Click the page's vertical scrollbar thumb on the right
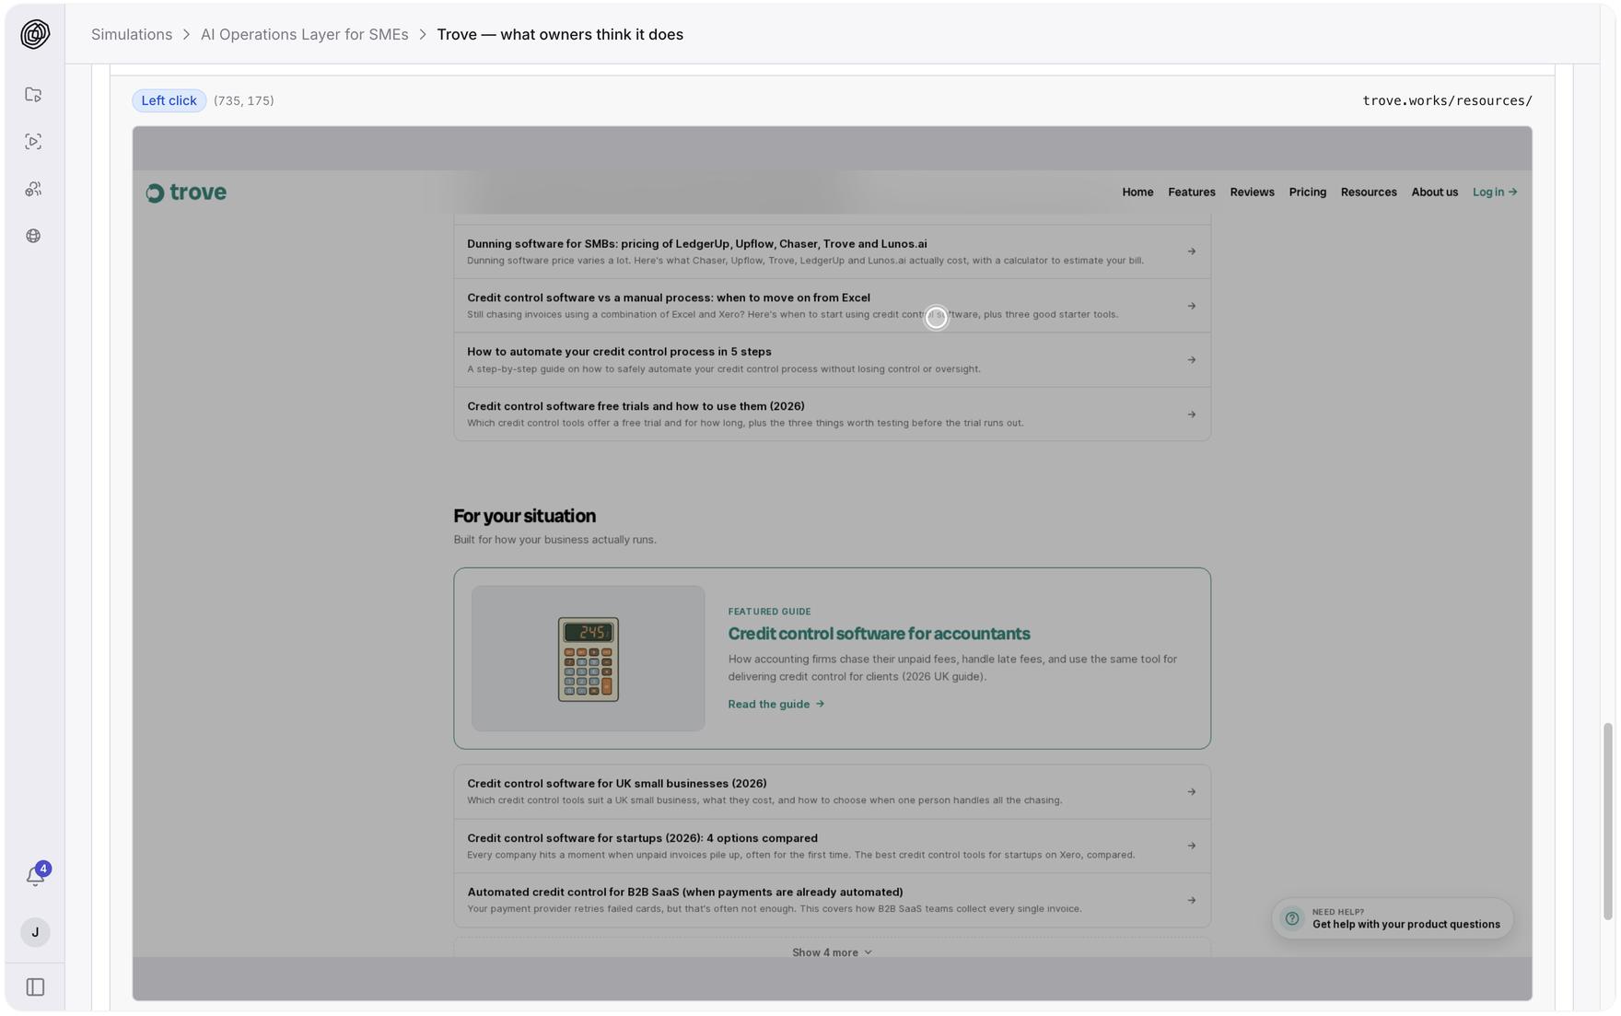1621x1016 pixels. [x=1607, y=822]
